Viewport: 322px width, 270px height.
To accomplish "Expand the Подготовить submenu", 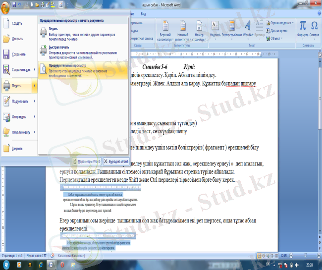I will click(x=34, y=101).
